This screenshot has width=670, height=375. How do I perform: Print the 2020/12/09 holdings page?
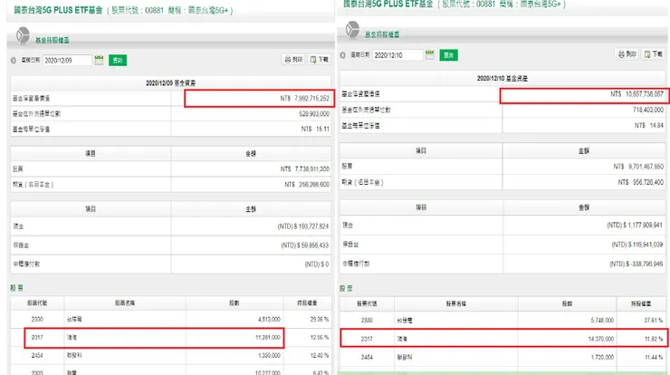click(293, 60)
